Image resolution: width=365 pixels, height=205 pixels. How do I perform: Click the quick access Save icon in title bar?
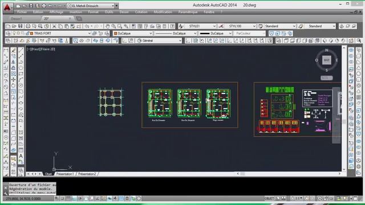[31, 6]
